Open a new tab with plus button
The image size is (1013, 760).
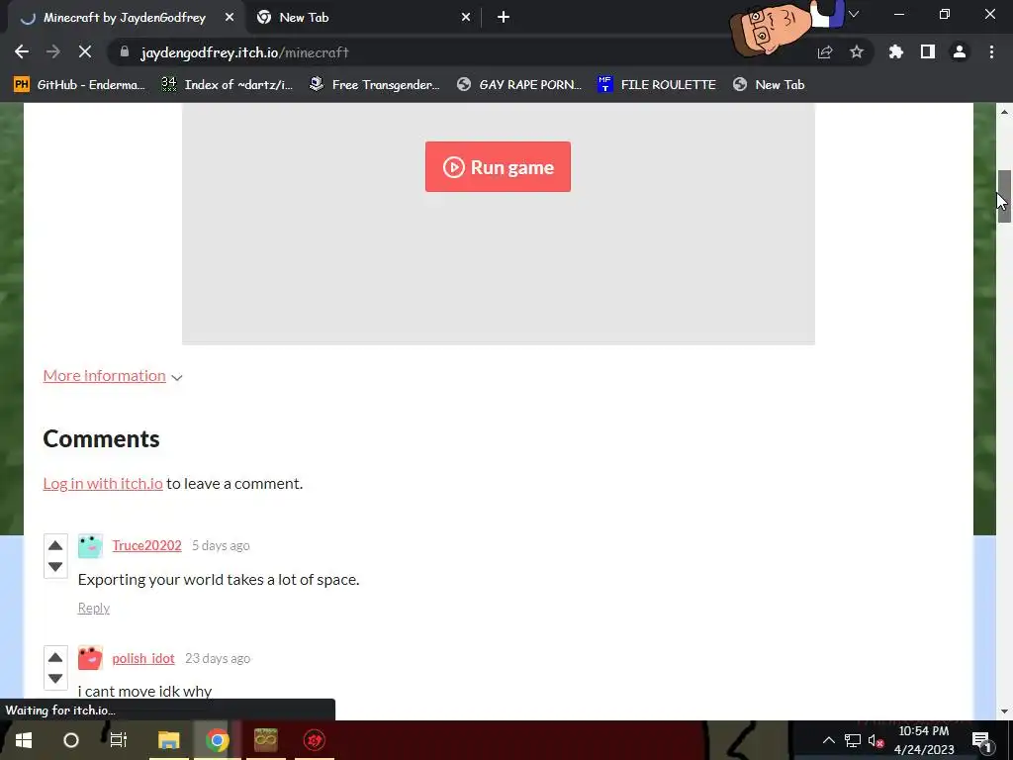click(x=504, y=18)
